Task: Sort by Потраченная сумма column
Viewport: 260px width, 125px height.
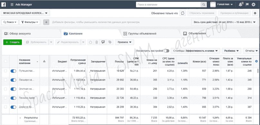Action: coord(78,61)
